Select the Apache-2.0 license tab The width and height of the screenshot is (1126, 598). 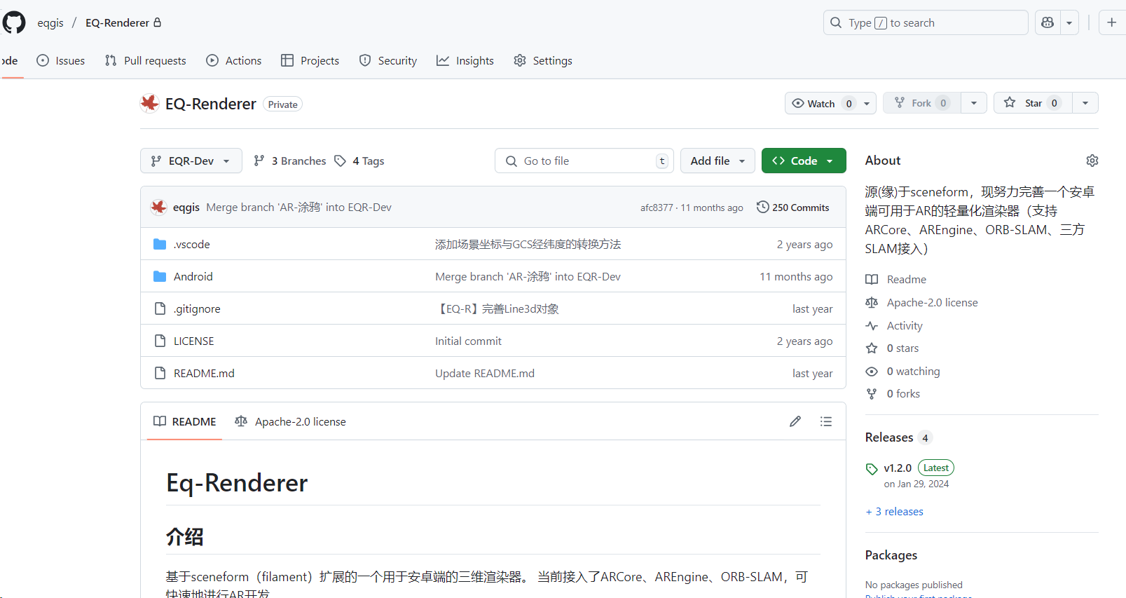(x=290, y=421)
